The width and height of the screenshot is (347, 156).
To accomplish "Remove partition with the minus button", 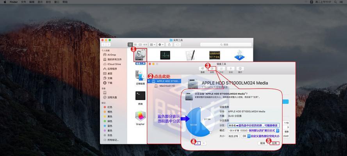I will (204, 143).
